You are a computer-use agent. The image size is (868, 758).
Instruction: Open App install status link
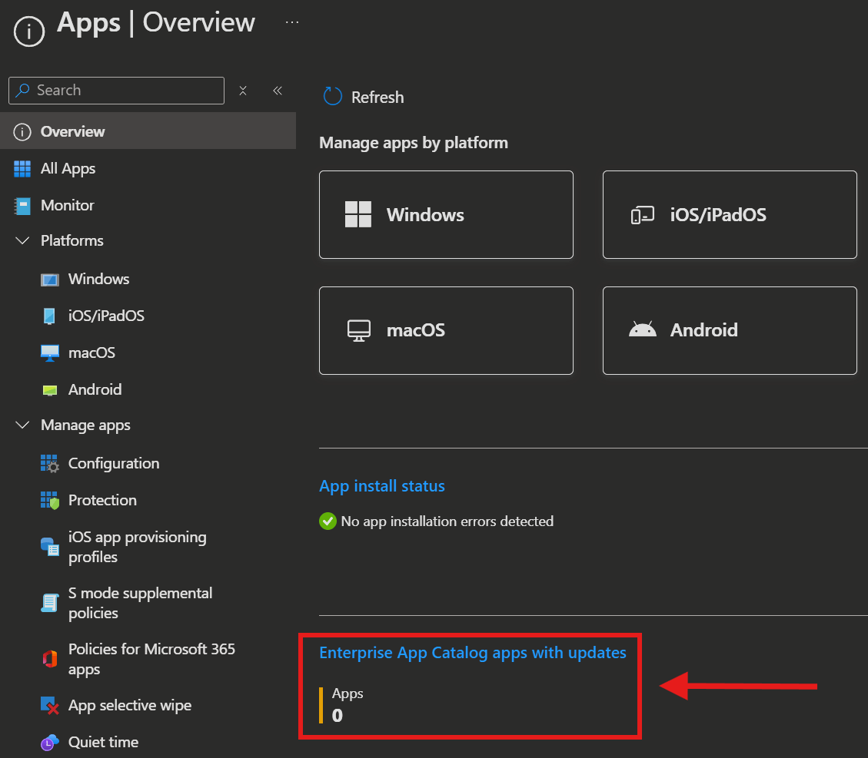[x=382, y=486]
